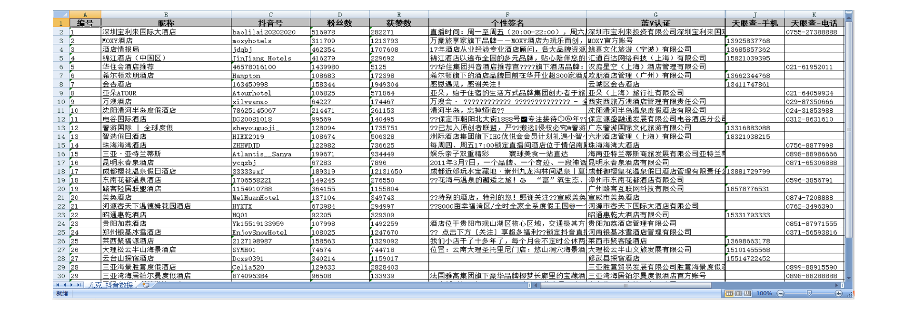Image resolution: width=914 pixels, height=309 pixels.
Task: Select column C header
Action: [270, 14]
